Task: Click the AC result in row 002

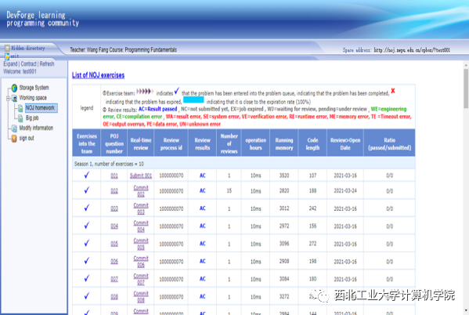Action: click(203, 190)
